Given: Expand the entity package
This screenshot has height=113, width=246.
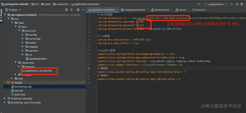Looking at the screenshot, I should (23, 43).
